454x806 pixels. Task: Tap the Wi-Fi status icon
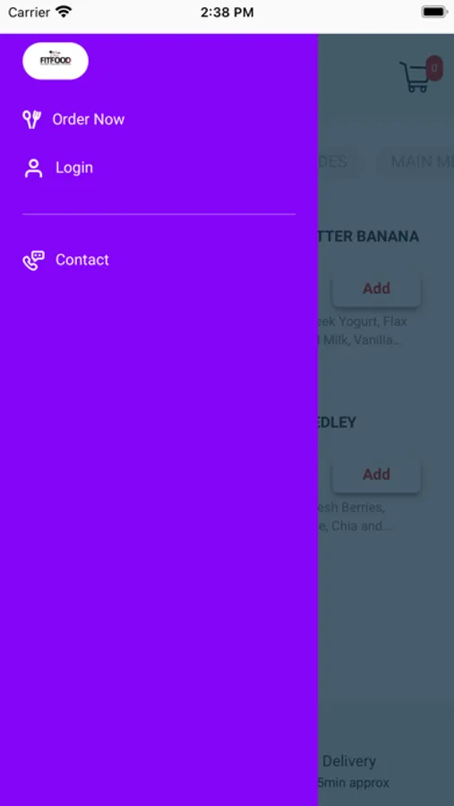coord(64,12)
